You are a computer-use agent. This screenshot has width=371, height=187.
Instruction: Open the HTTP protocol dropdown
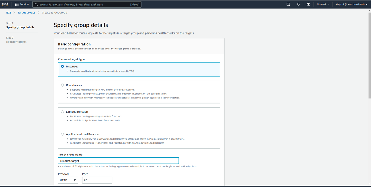[x=68, y=180]
